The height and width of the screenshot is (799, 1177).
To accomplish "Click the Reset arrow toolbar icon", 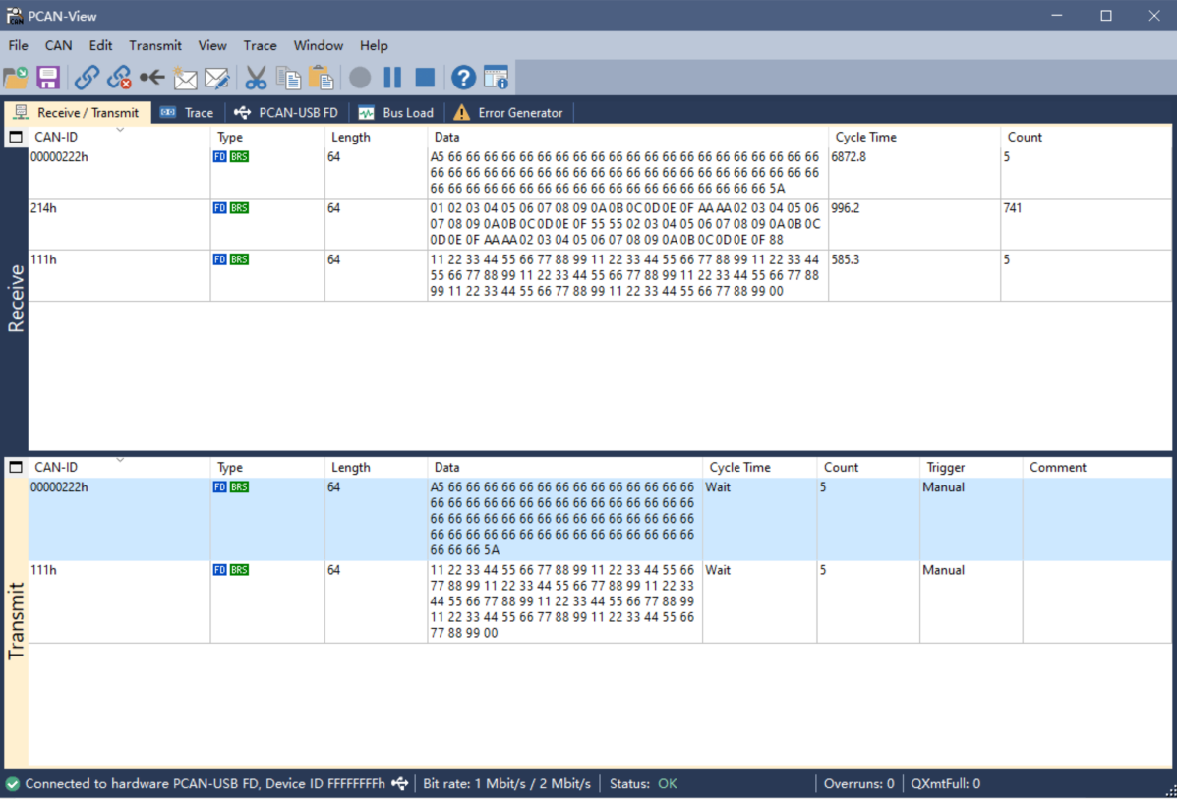I will (151, 78).
